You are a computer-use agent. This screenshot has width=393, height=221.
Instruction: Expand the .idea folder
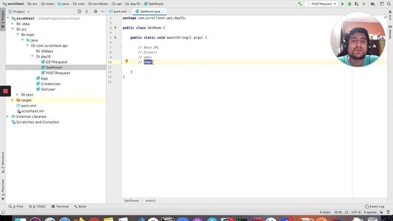12,24
